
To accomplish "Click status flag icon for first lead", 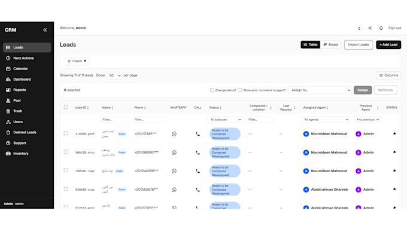I will tap(394, 134).
